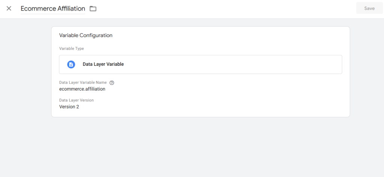
Task: Click the Variable Configuration heading
Action: [86, 35]
